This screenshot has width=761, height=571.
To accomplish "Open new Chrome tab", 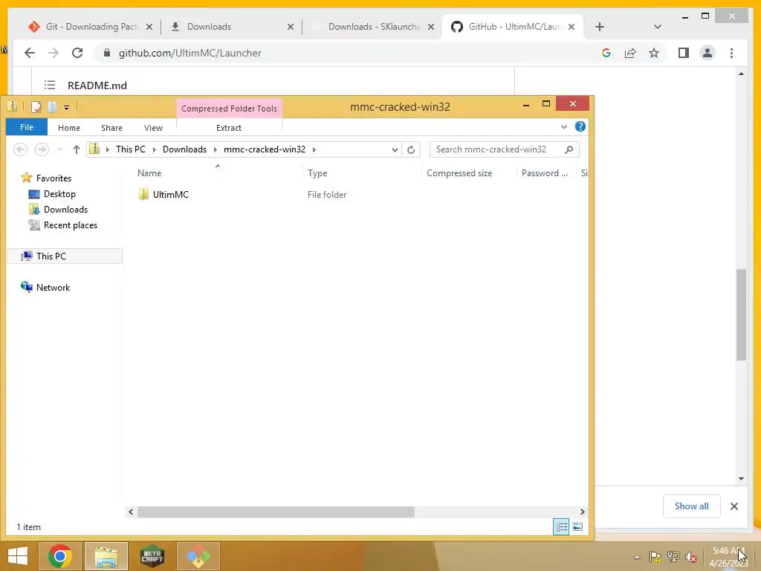I will coord(600,27).
